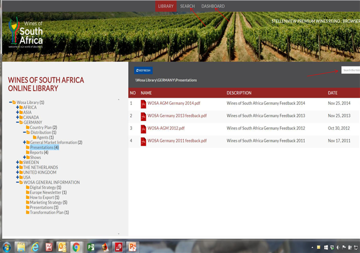Expand the CANADA folder
Screen dimensions: 360x253
click(18, 117)
